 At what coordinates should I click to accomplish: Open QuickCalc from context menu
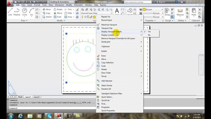click(x=120, y=100)
